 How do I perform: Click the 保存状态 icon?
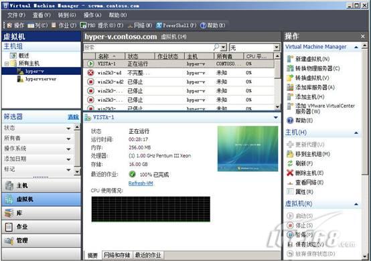point(290,244)
